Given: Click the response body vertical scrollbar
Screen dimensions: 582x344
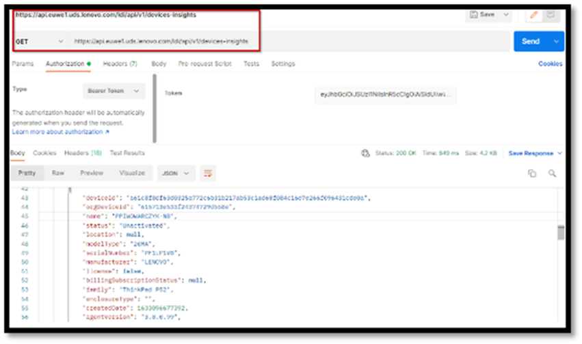Looking at the screenshot, I should pos(561,233).
